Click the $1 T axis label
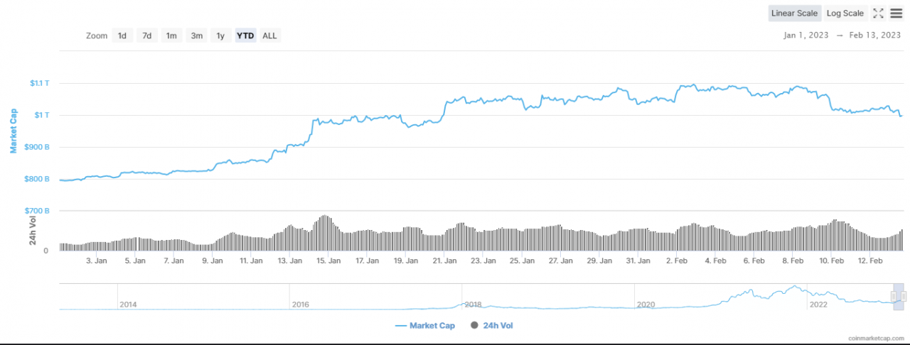Image resolution: width=910 pixels, height=345 pixels. point(41,115)
